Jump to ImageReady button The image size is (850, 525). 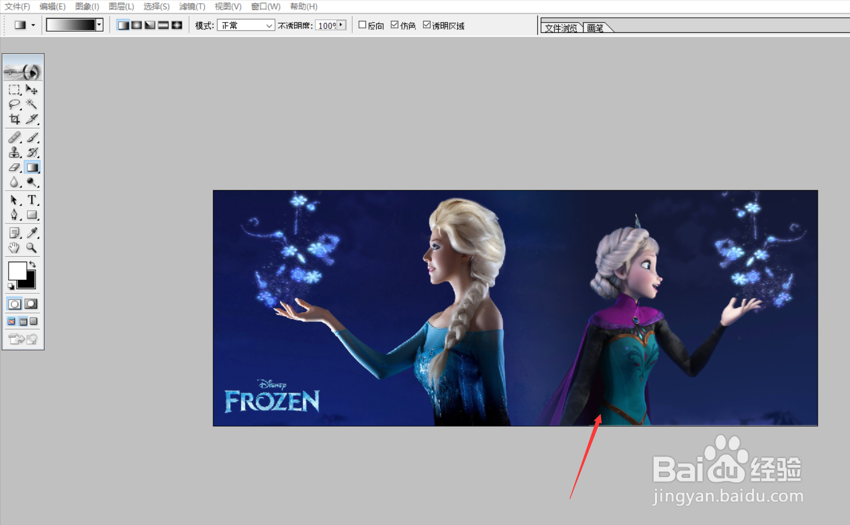coord(23,339)
